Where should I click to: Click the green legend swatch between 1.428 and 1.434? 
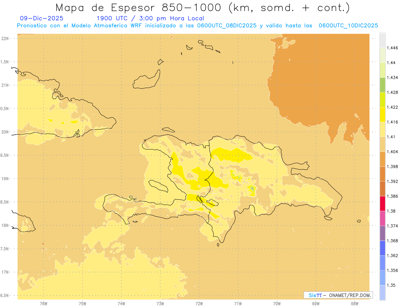coord(382,85)
